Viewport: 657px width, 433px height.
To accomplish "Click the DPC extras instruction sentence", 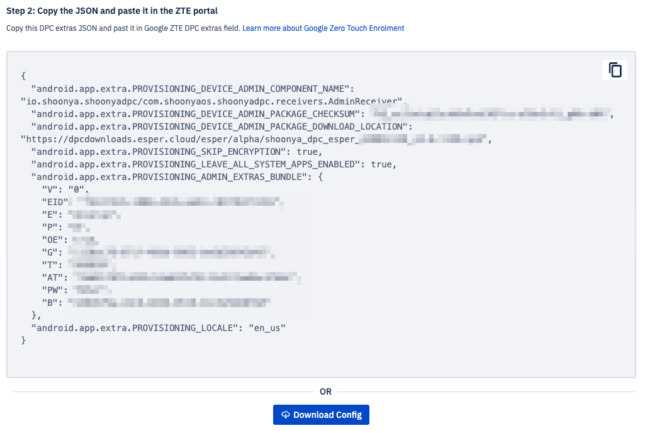I will 123,28.
